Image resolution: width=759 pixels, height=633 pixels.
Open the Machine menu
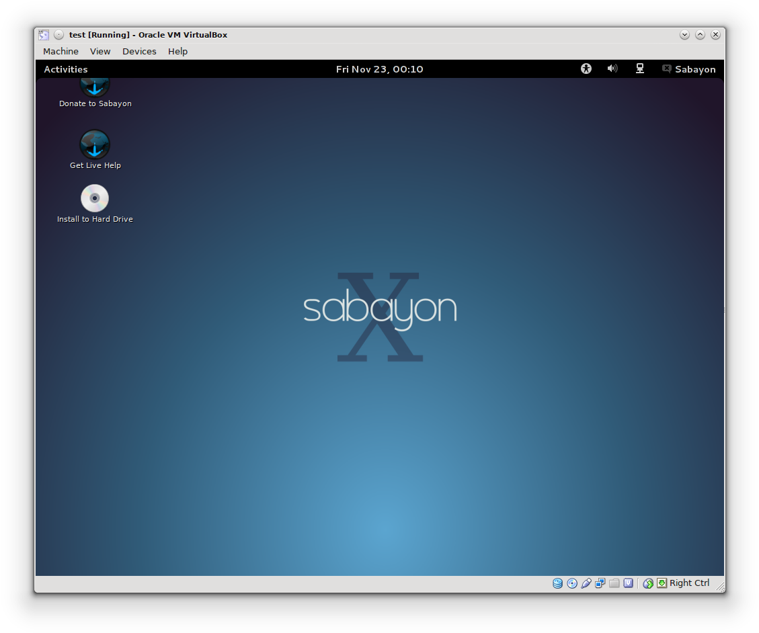tap(61, 52)
